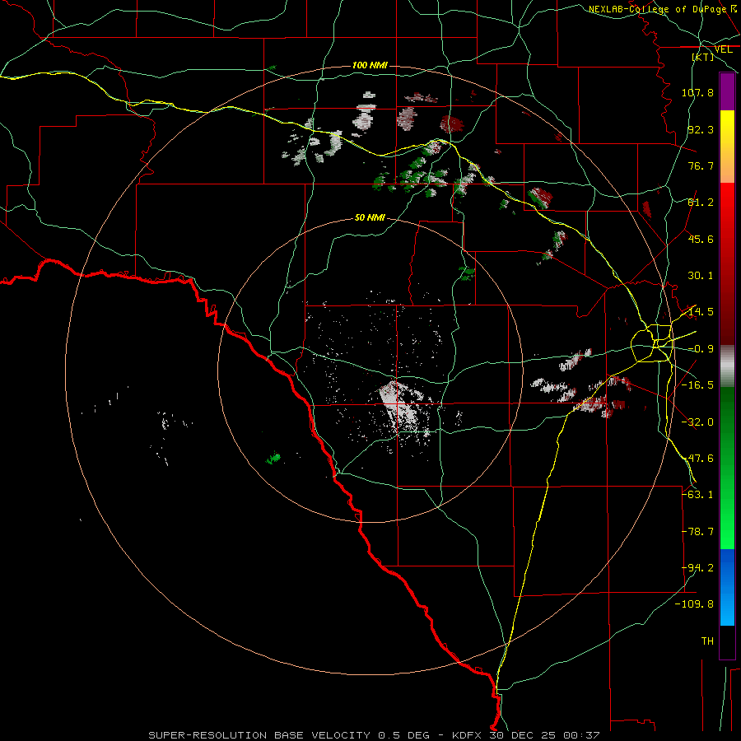741x741 pixels.
Task: Click the -0.9 scale value
Action: (x=701, y=349)
